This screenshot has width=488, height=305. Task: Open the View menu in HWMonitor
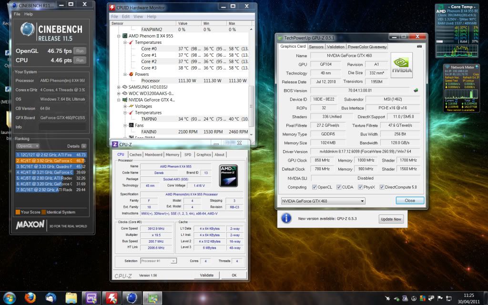coord(138,16)
